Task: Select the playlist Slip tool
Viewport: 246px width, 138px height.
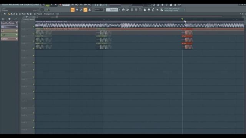Action: pyautogui.click(x=20, y=14)
